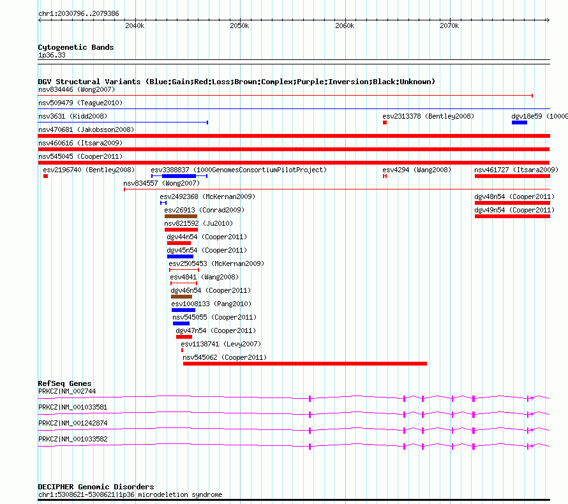The image size is (568, 504).
Task: Click the 1p36 microdeletion syndrome entry
Action: (x=130, y=494)
